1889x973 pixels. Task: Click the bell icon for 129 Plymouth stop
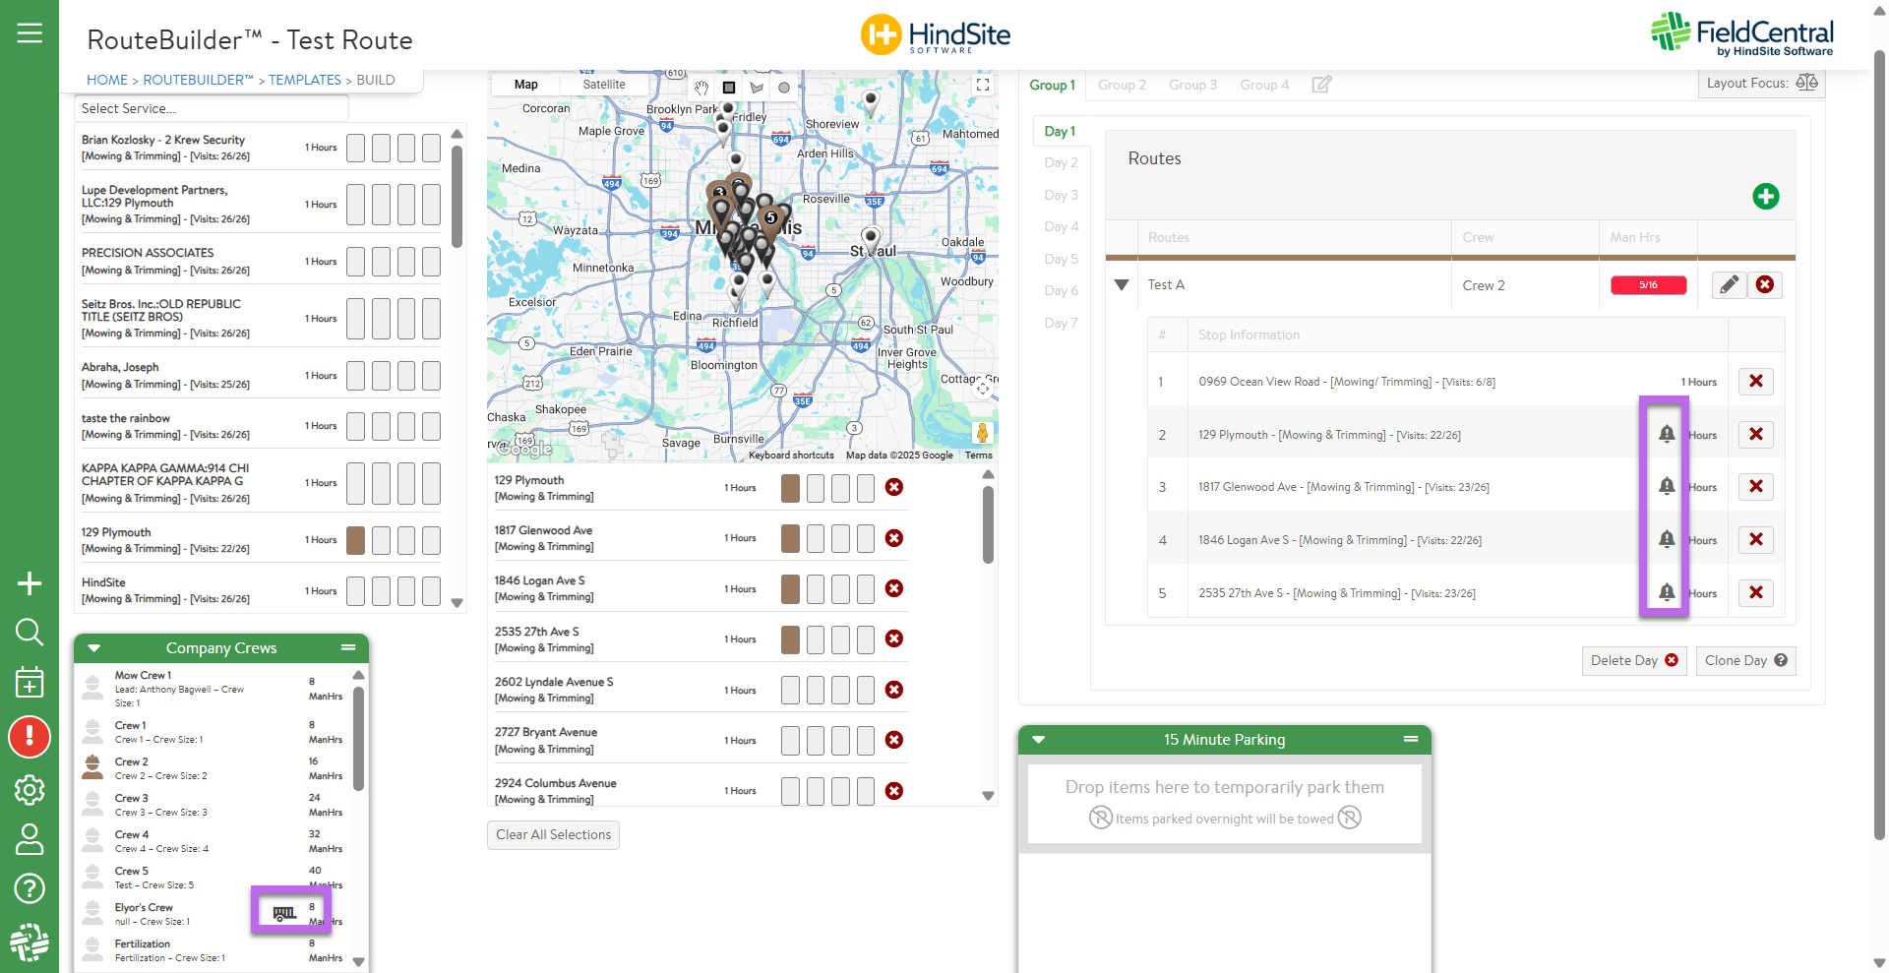1666,434
